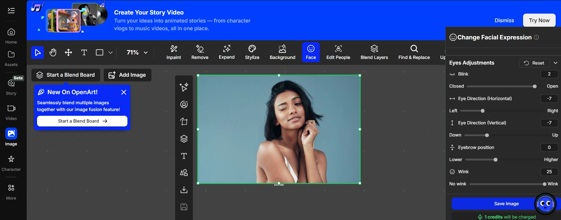561x220 pixels.
Task: Open Find & Replace tool
Action: click(414, 52)
